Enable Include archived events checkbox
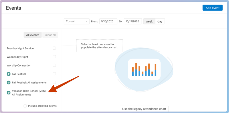 tap(25, 106)
